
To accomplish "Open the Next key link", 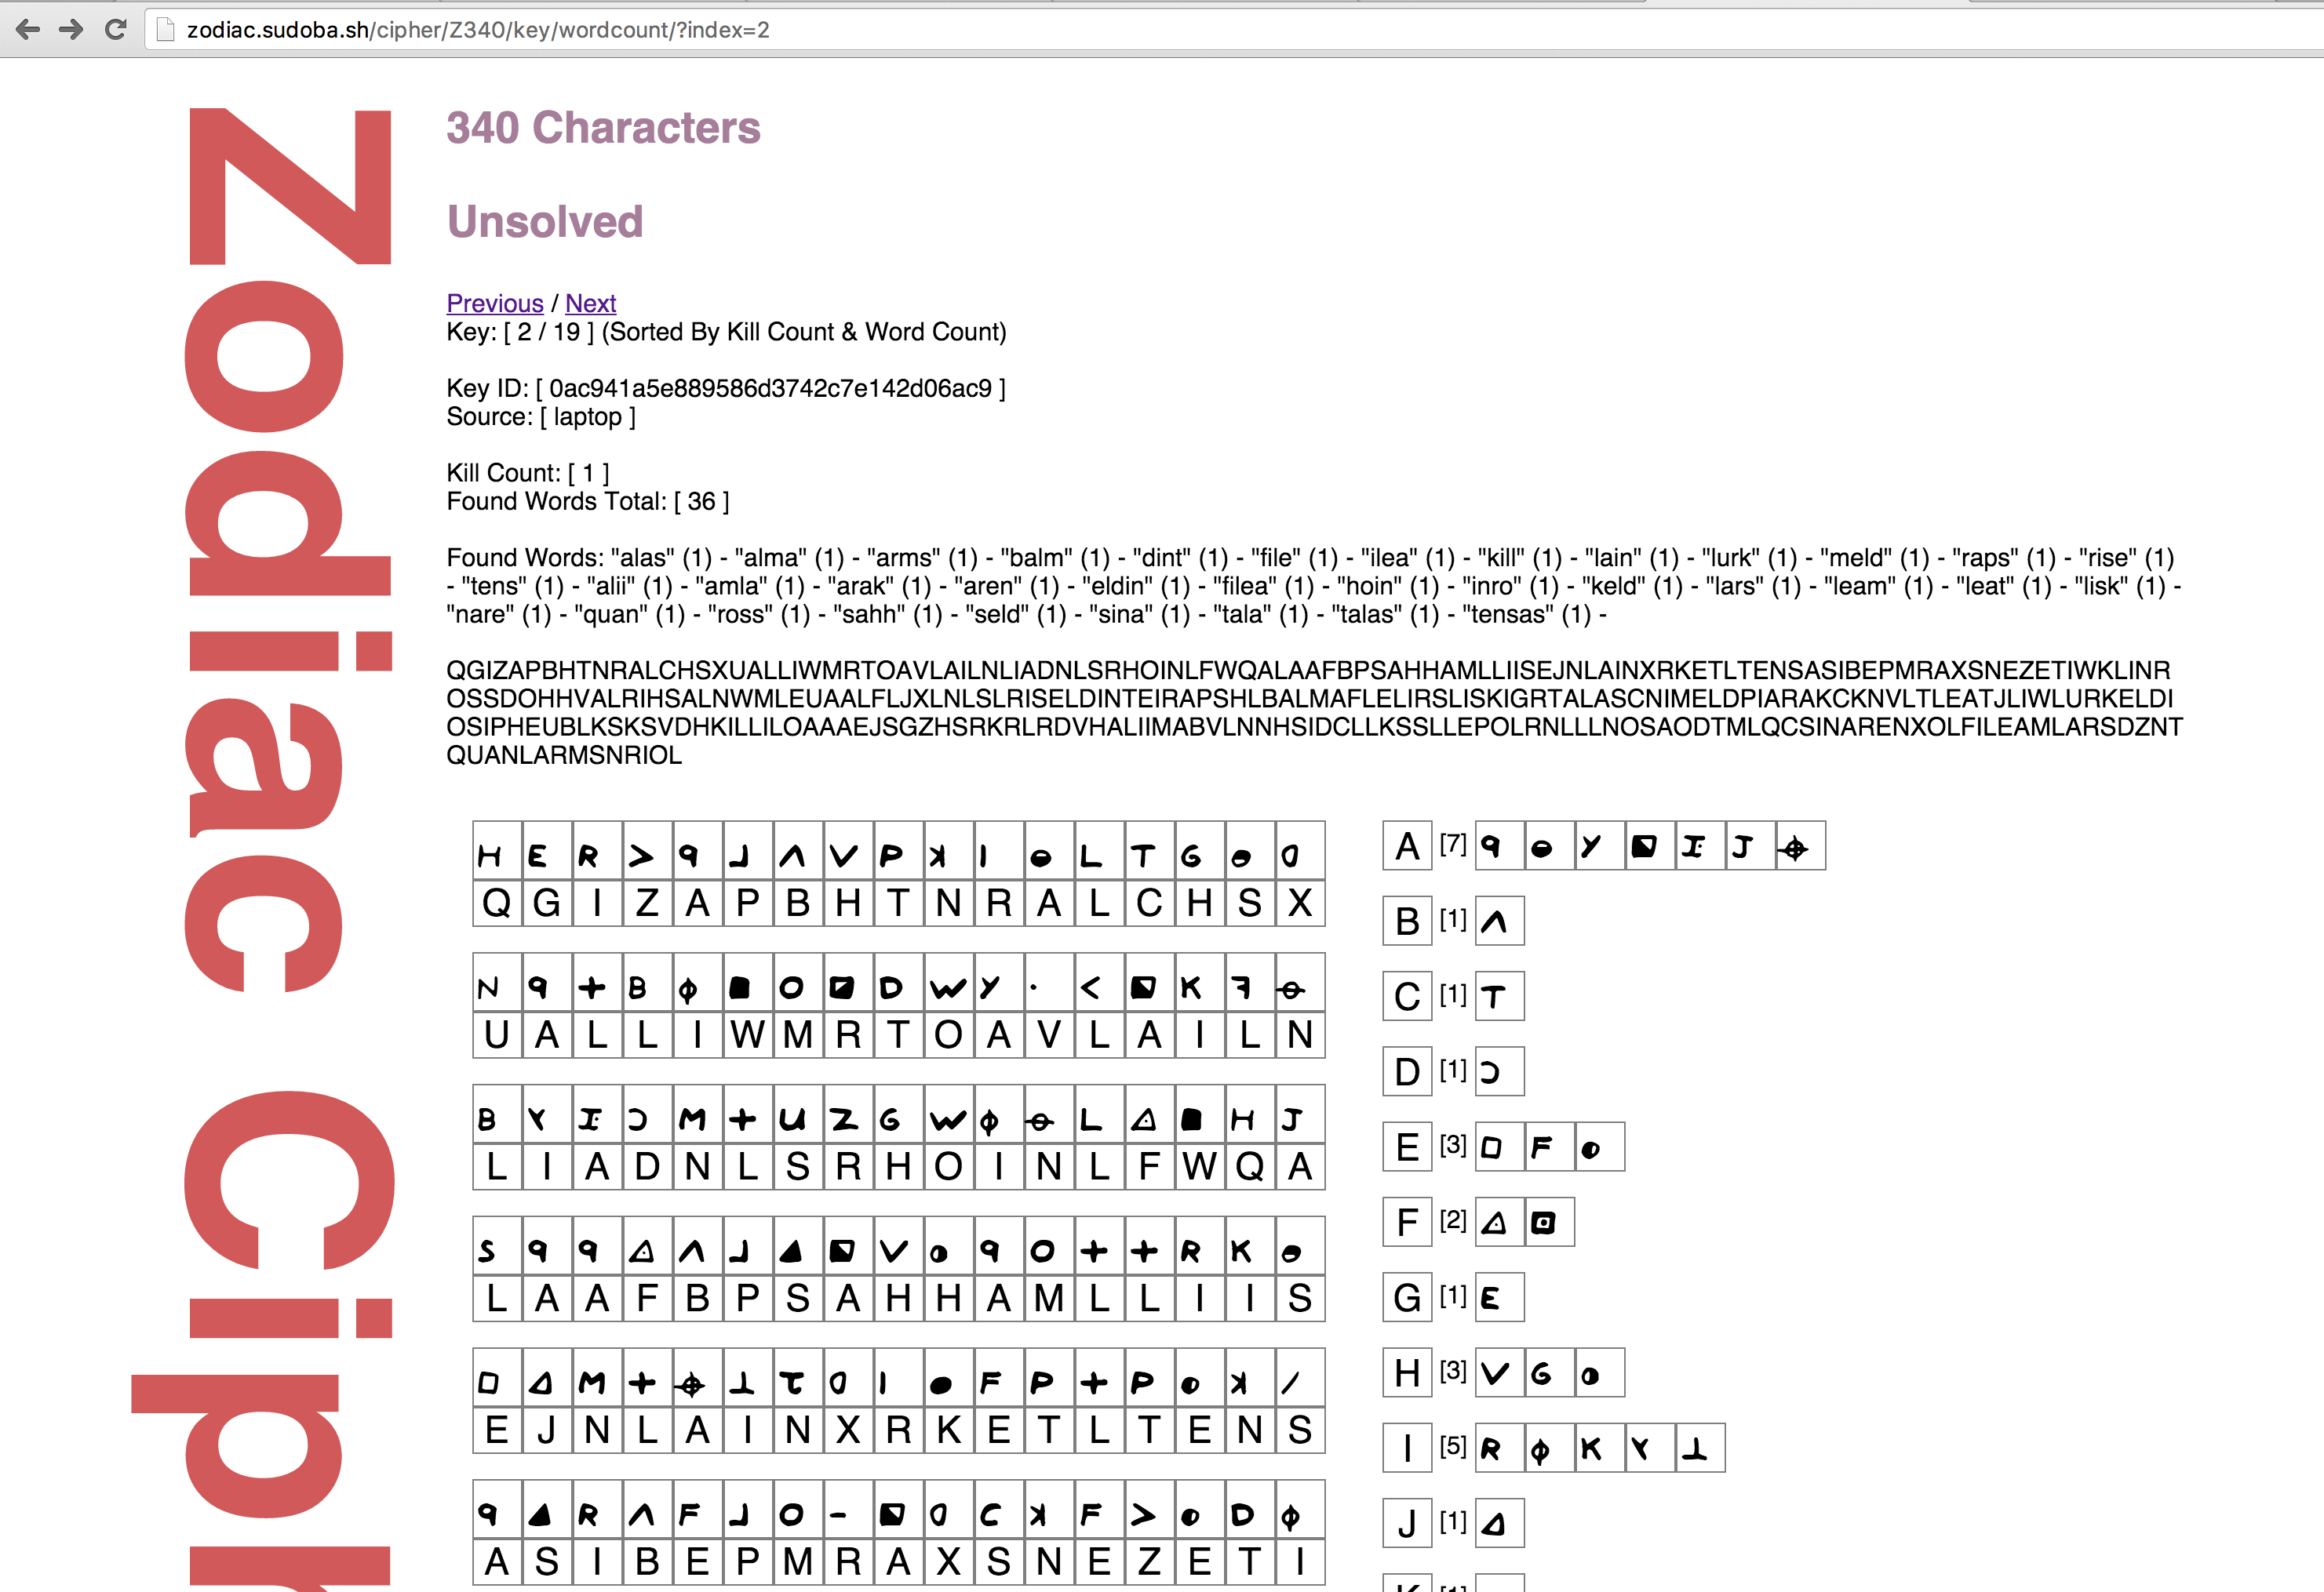I will click(590, 303).
